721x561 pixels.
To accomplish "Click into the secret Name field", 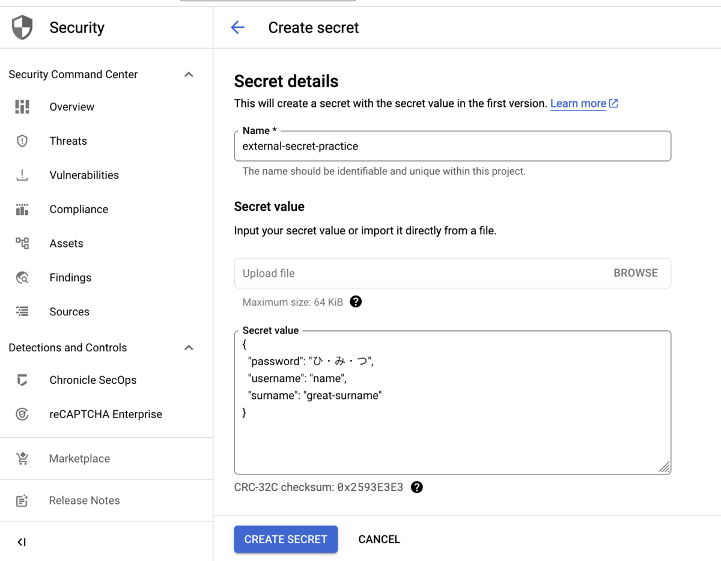I will click(452, 146).
